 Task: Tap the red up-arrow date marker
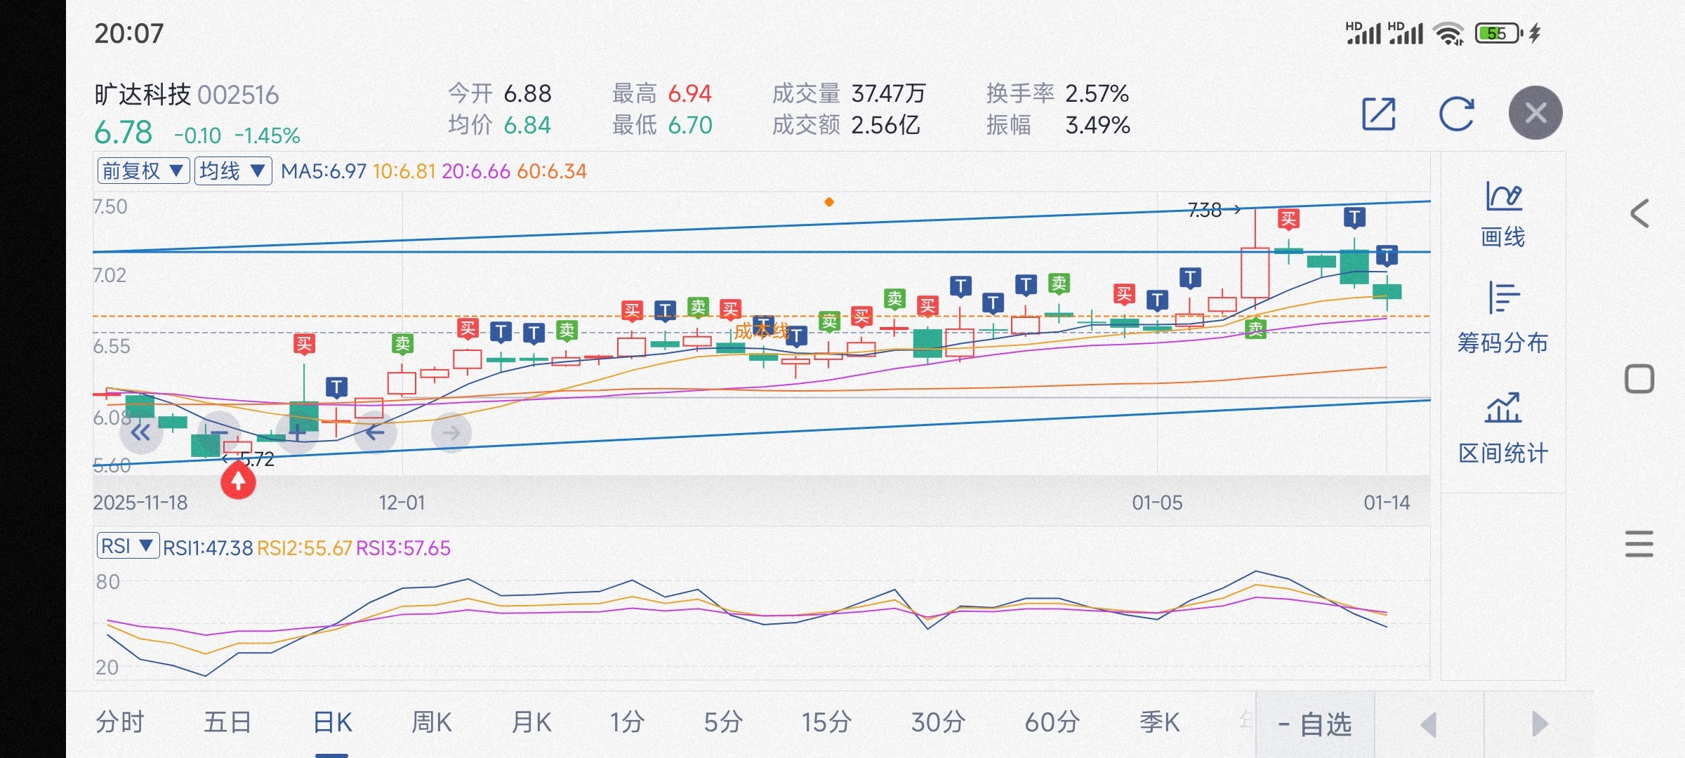[238, 481]
